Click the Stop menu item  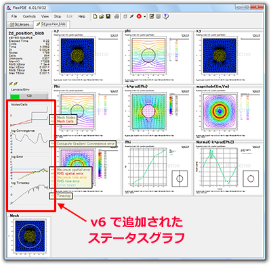point(58,16)
